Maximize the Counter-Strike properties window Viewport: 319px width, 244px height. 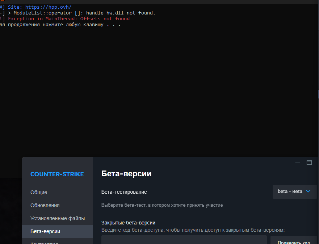(x=309, y=163)
